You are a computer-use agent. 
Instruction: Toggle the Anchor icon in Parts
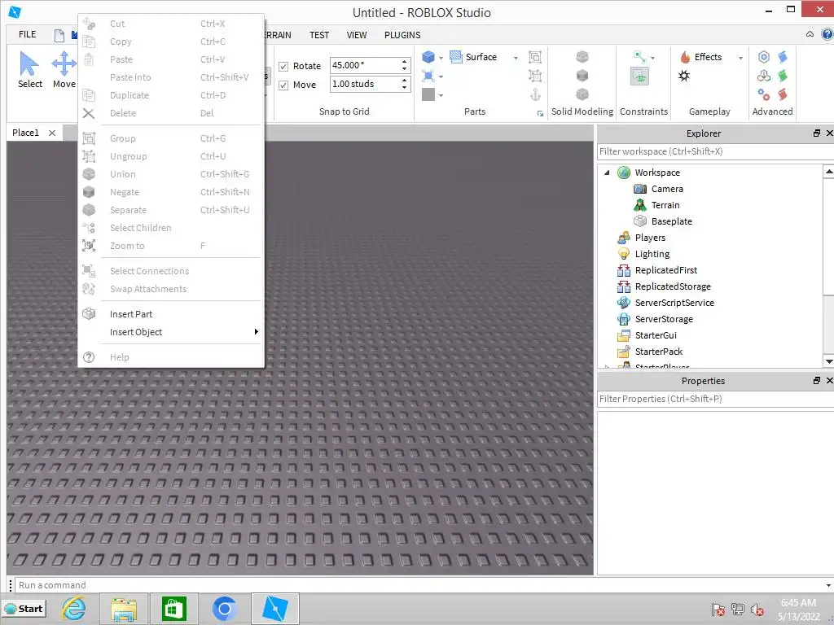535,94
